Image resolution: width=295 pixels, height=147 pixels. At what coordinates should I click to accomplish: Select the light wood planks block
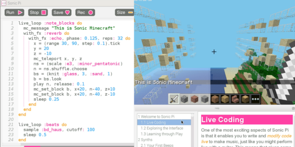point(225,99)
